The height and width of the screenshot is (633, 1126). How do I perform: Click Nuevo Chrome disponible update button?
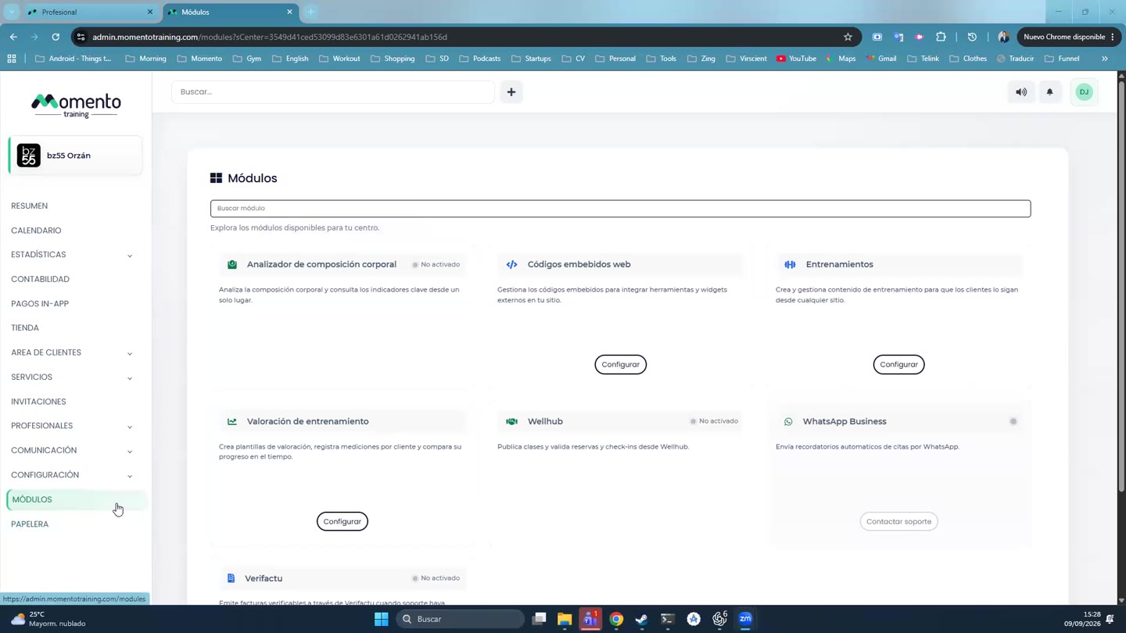1069,37
